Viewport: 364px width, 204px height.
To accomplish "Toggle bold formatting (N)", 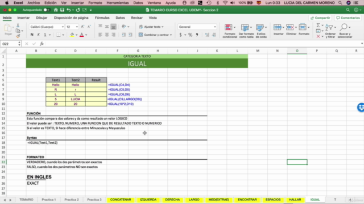I will [x=32, y=35].
